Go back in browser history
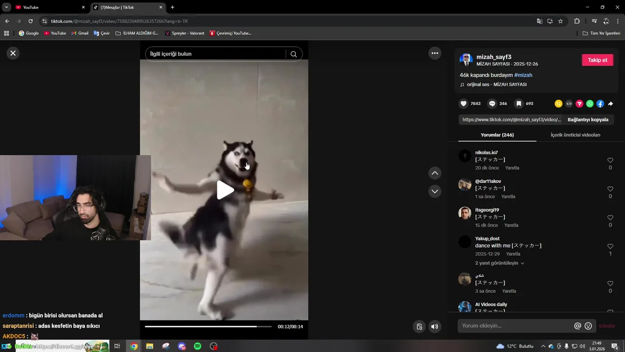Screen dimensions: 625x352 [x=7, y=21]
